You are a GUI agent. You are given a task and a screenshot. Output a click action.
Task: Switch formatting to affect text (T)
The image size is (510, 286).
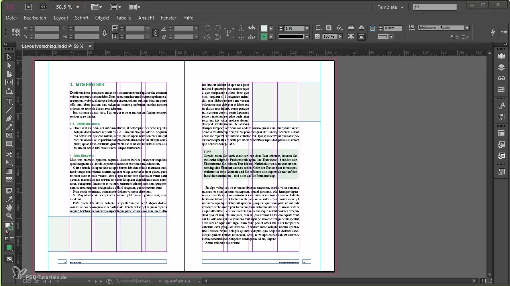coord(12,239)
